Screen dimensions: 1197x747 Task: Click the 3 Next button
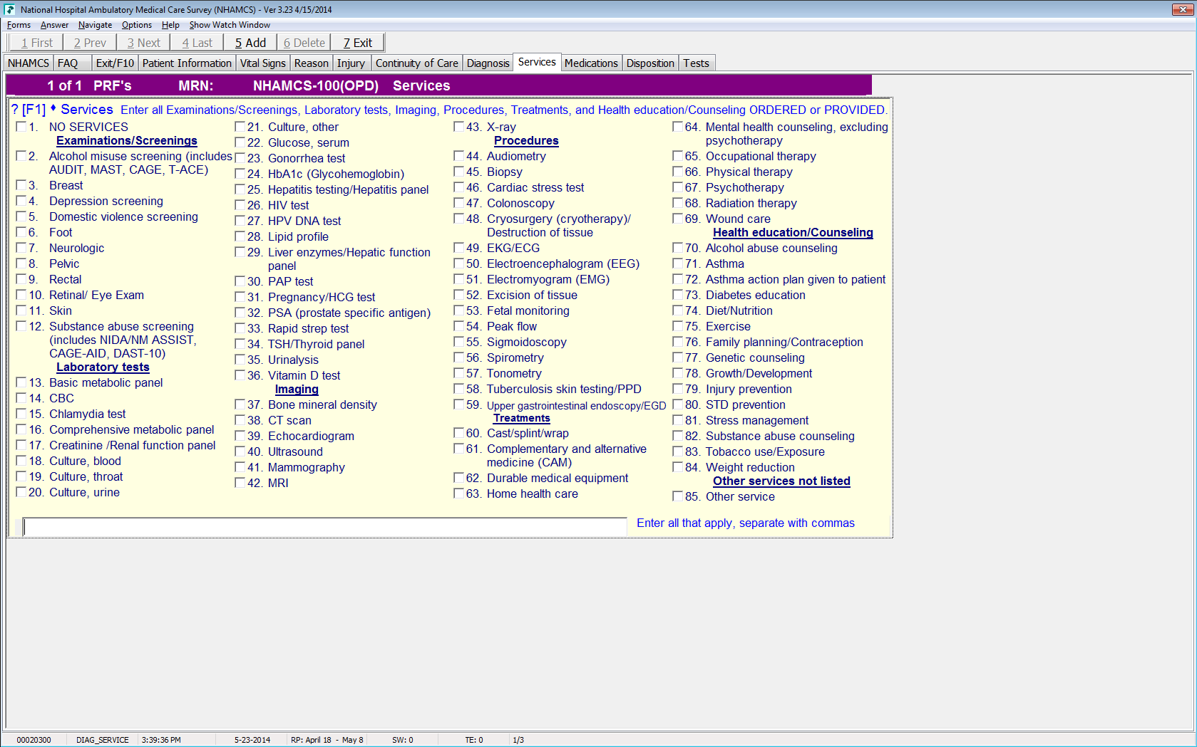144,43
